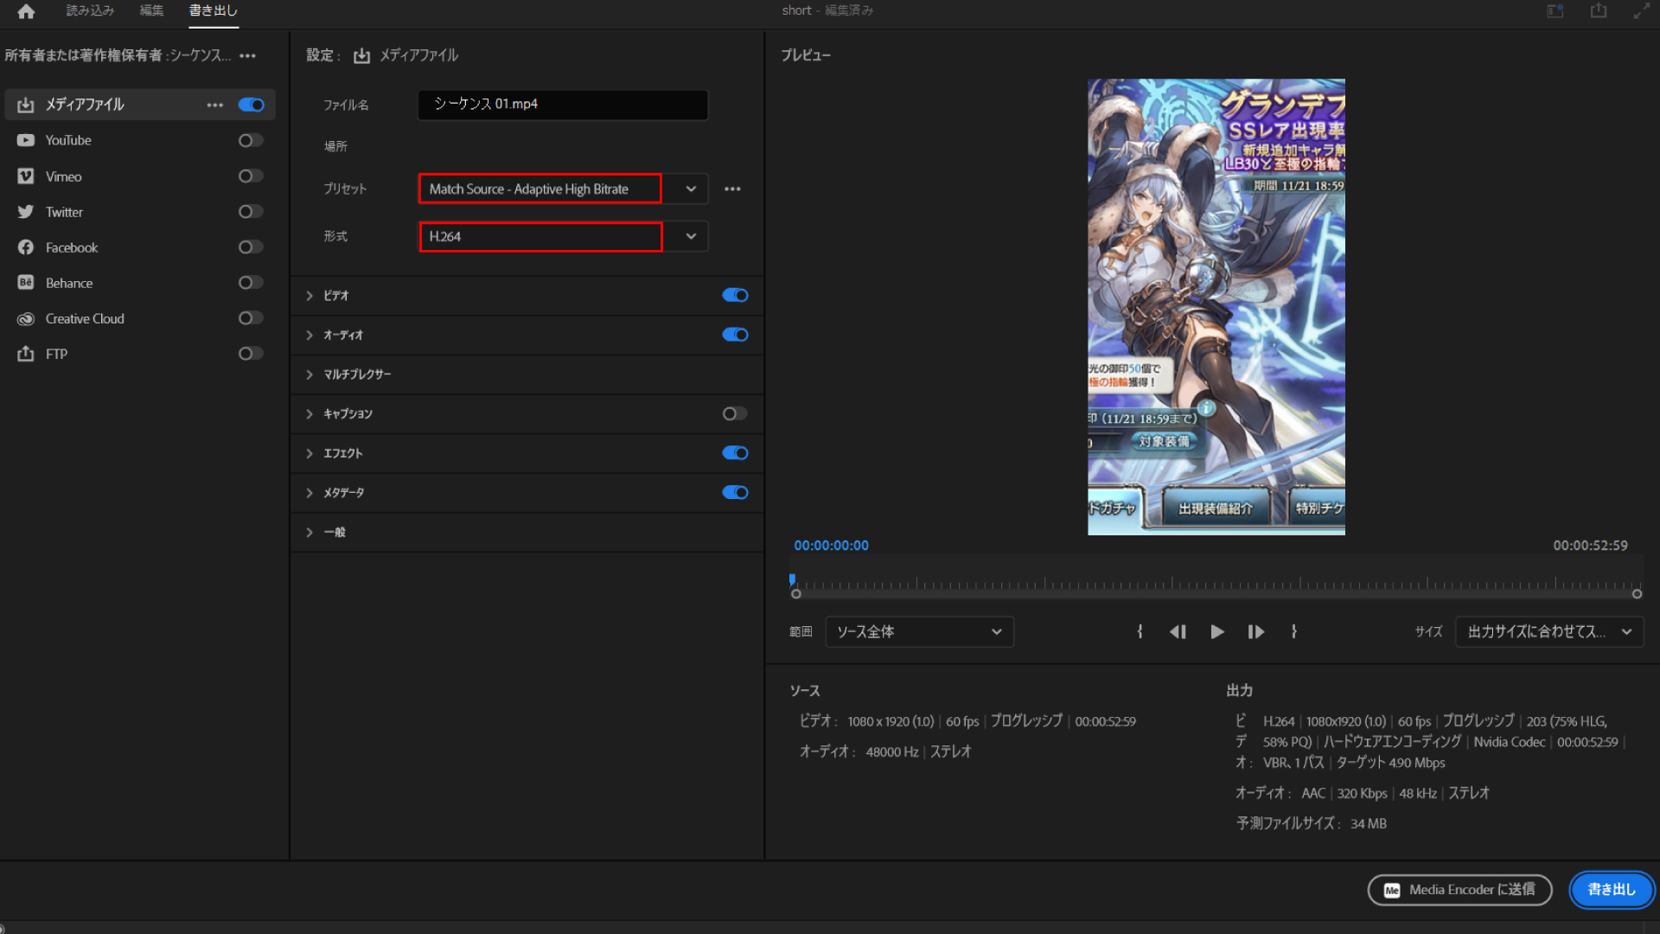Select the Behance destination icon
Screen dimensions: 1660x934
coord(27,282)
